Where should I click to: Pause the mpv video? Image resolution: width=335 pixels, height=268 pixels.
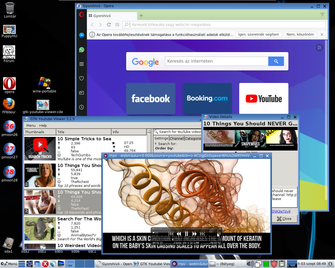click(186, 234)
